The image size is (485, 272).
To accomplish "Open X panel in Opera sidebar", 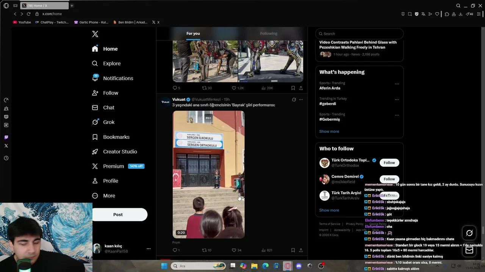I will (x=6, y=145).
